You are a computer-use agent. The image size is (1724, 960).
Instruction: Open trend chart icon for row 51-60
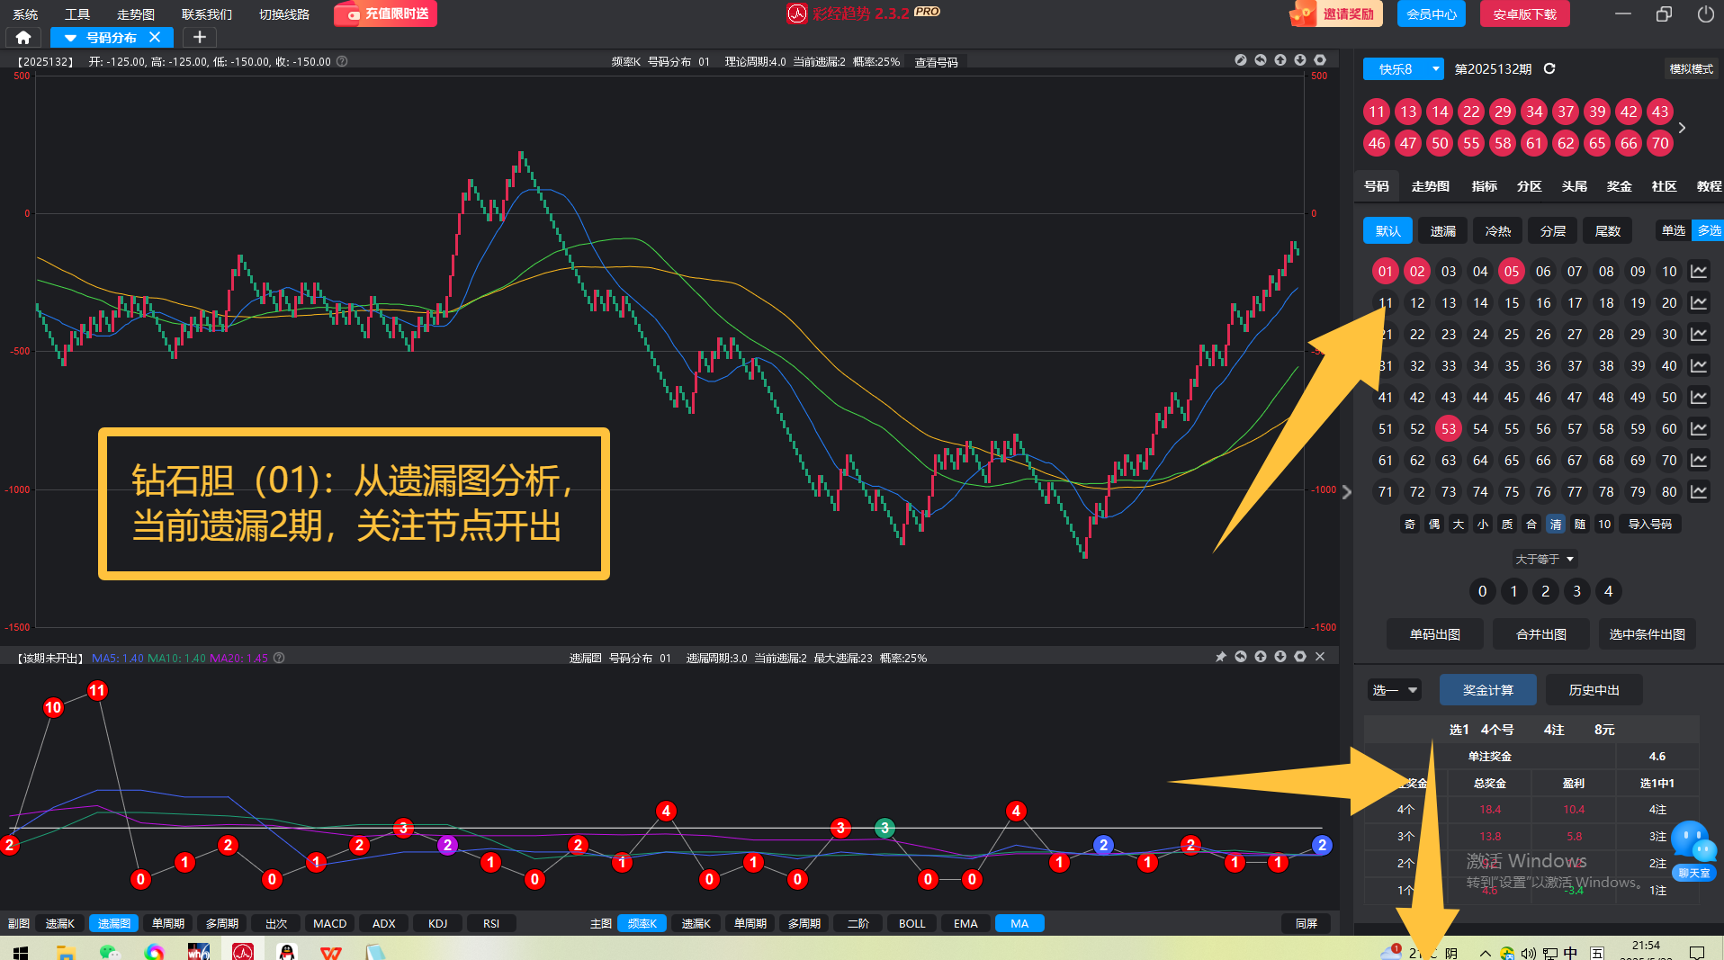(1699, 428)
